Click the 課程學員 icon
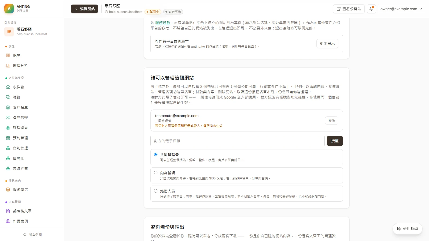Screen dimensions: 429x241 click(x=8, y=128)
